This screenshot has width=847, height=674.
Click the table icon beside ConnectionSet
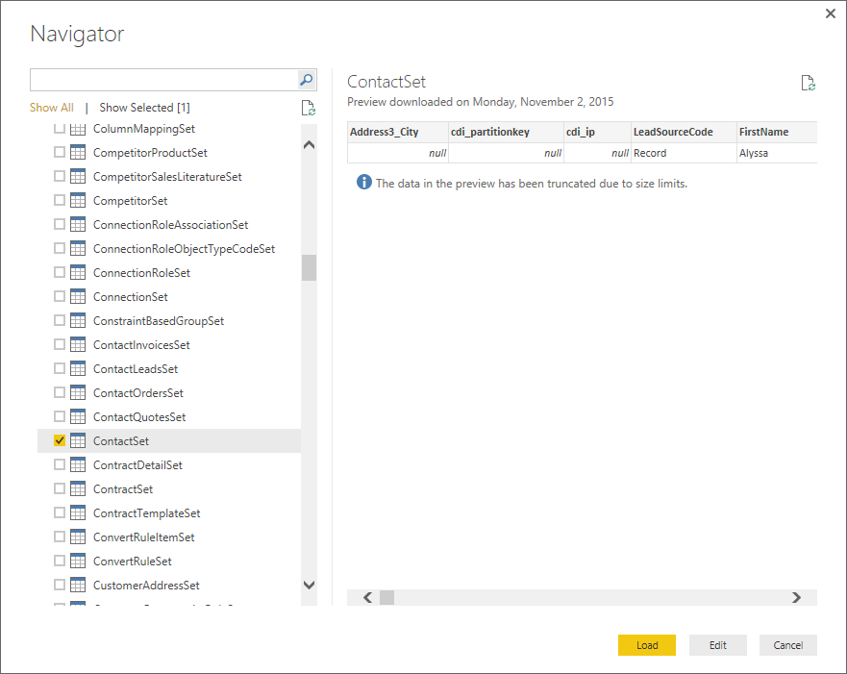click(x=79, y=297)
